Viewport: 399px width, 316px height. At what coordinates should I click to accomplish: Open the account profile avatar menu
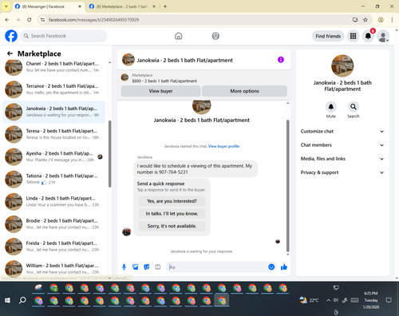(x=383, y=36)
